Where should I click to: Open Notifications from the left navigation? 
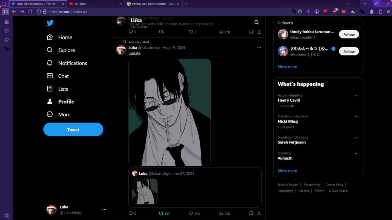pyautogui.click(x=67, y=63)
